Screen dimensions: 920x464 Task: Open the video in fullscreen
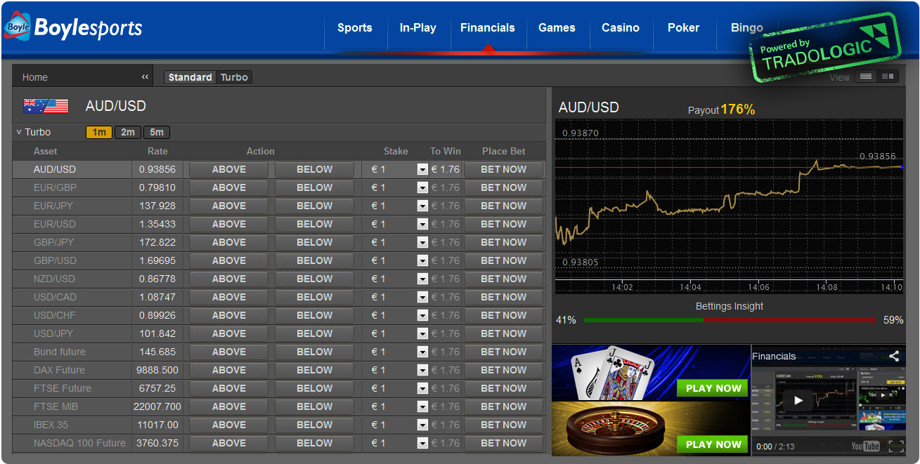click(x=896, y=446)
